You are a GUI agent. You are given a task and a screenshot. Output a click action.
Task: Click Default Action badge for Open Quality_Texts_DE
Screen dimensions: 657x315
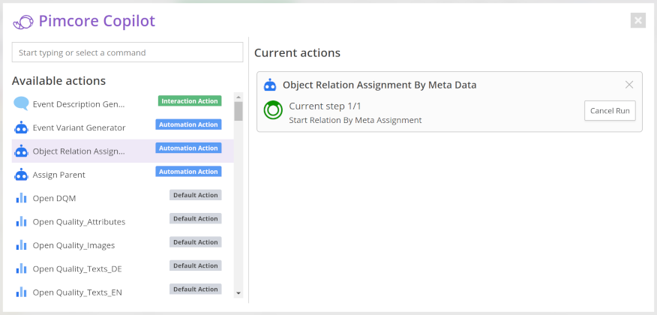[196, 265]
